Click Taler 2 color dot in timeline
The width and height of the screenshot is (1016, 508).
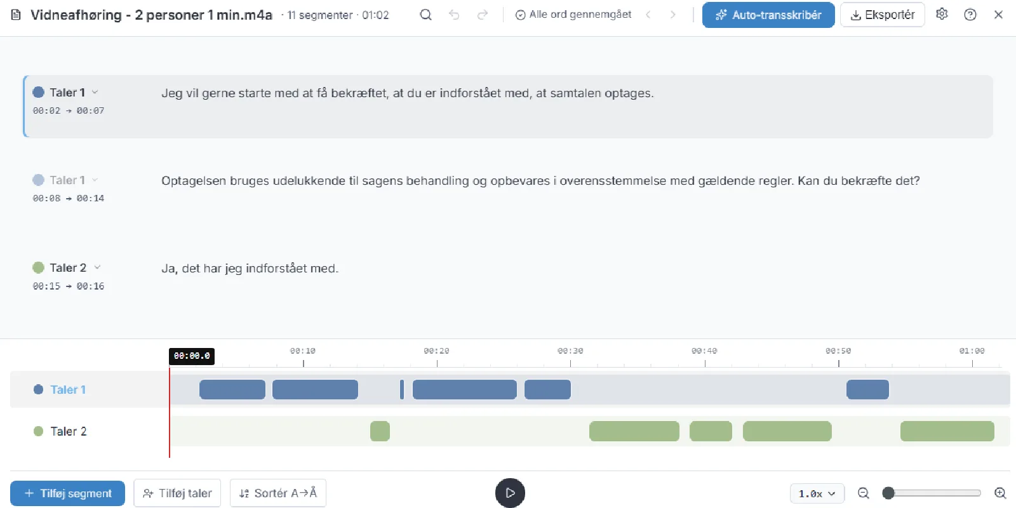pyautogui.click(x=38, y=431)
